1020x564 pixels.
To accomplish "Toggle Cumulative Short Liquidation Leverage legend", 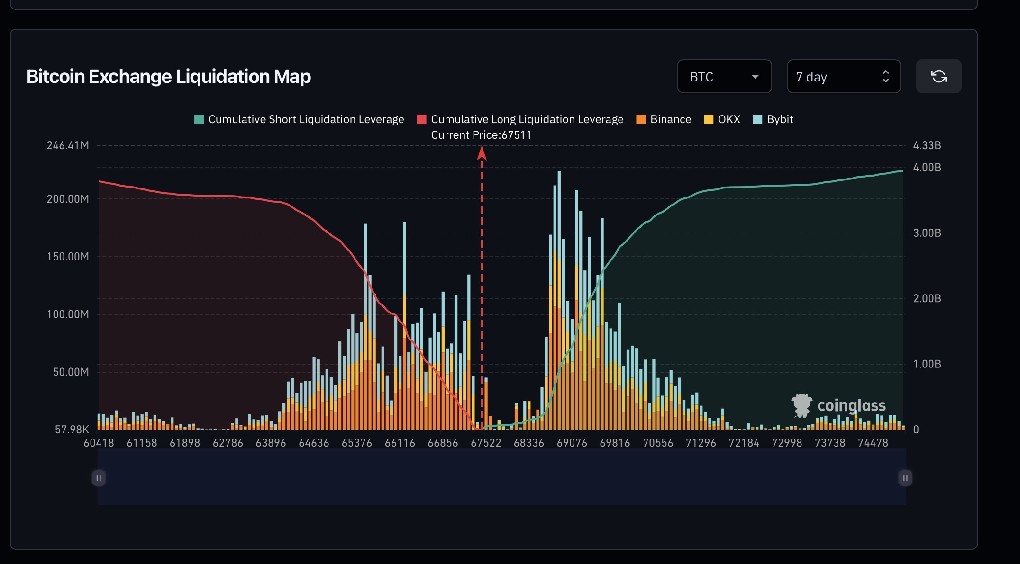I will click(x=306, y=119).
